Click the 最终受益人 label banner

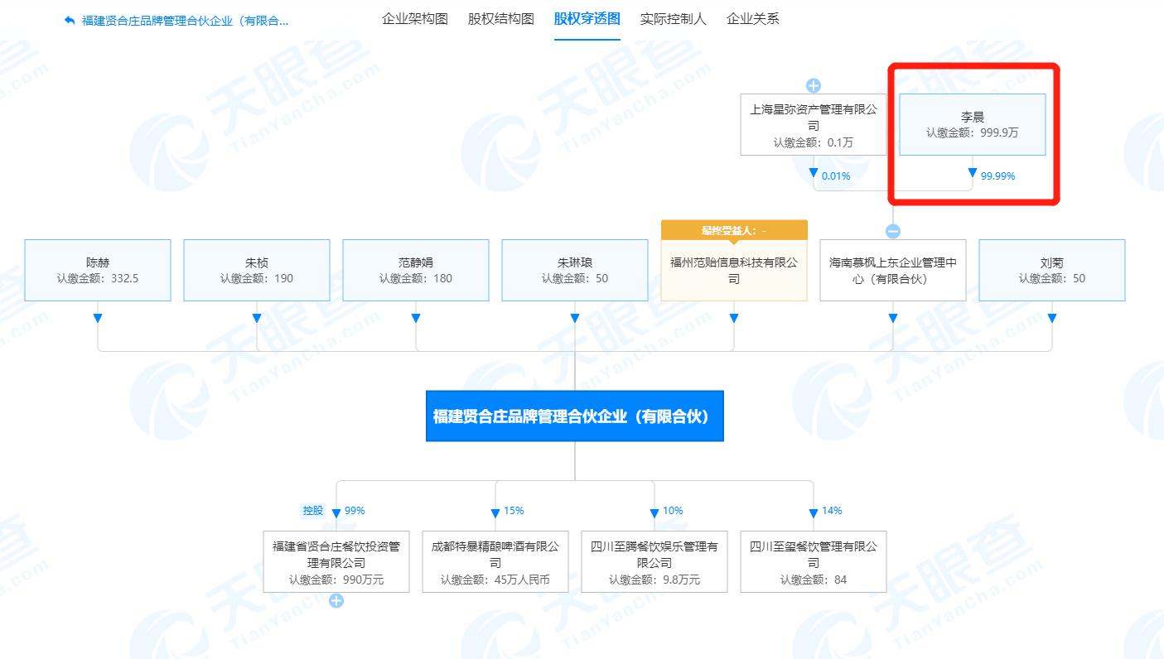pos(734,230)
